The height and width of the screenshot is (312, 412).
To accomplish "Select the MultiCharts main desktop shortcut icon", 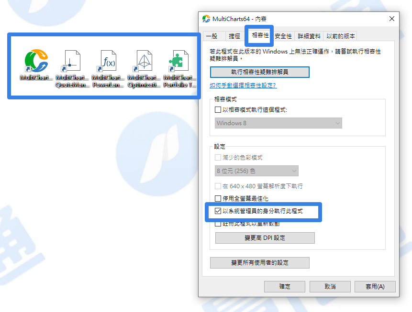I will coord(36,61).
